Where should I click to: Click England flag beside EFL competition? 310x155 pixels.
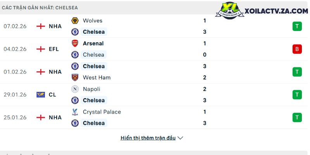click(x=41, y=49)
